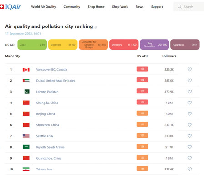Click the Iran flag next to Tehran

tap(26, 169)
